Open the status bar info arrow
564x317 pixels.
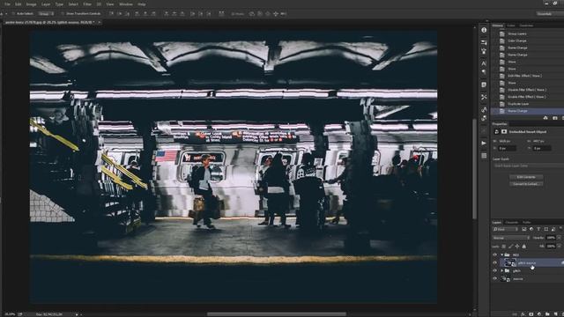tap(77, 314)
